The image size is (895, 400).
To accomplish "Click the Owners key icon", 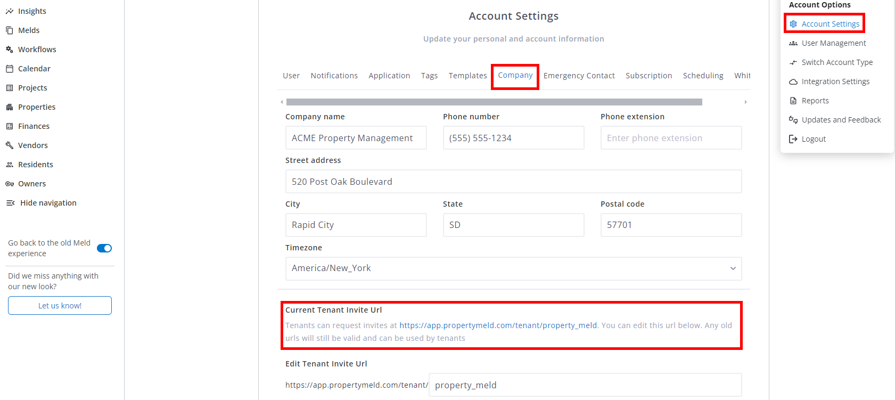I will coord(10,184).
